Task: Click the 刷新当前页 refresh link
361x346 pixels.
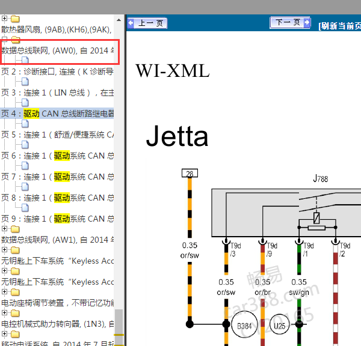Action: click(340, 26)
